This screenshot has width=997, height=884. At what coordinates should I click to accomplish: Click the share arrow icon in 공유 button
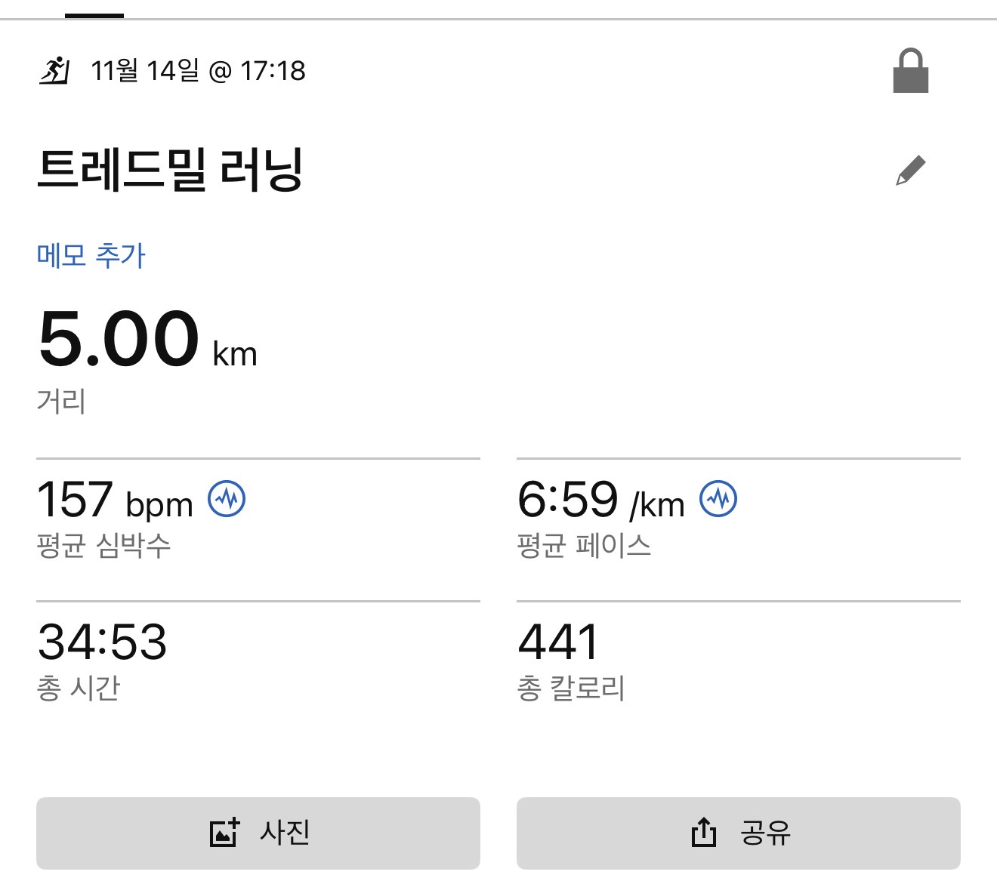(703, 833)
